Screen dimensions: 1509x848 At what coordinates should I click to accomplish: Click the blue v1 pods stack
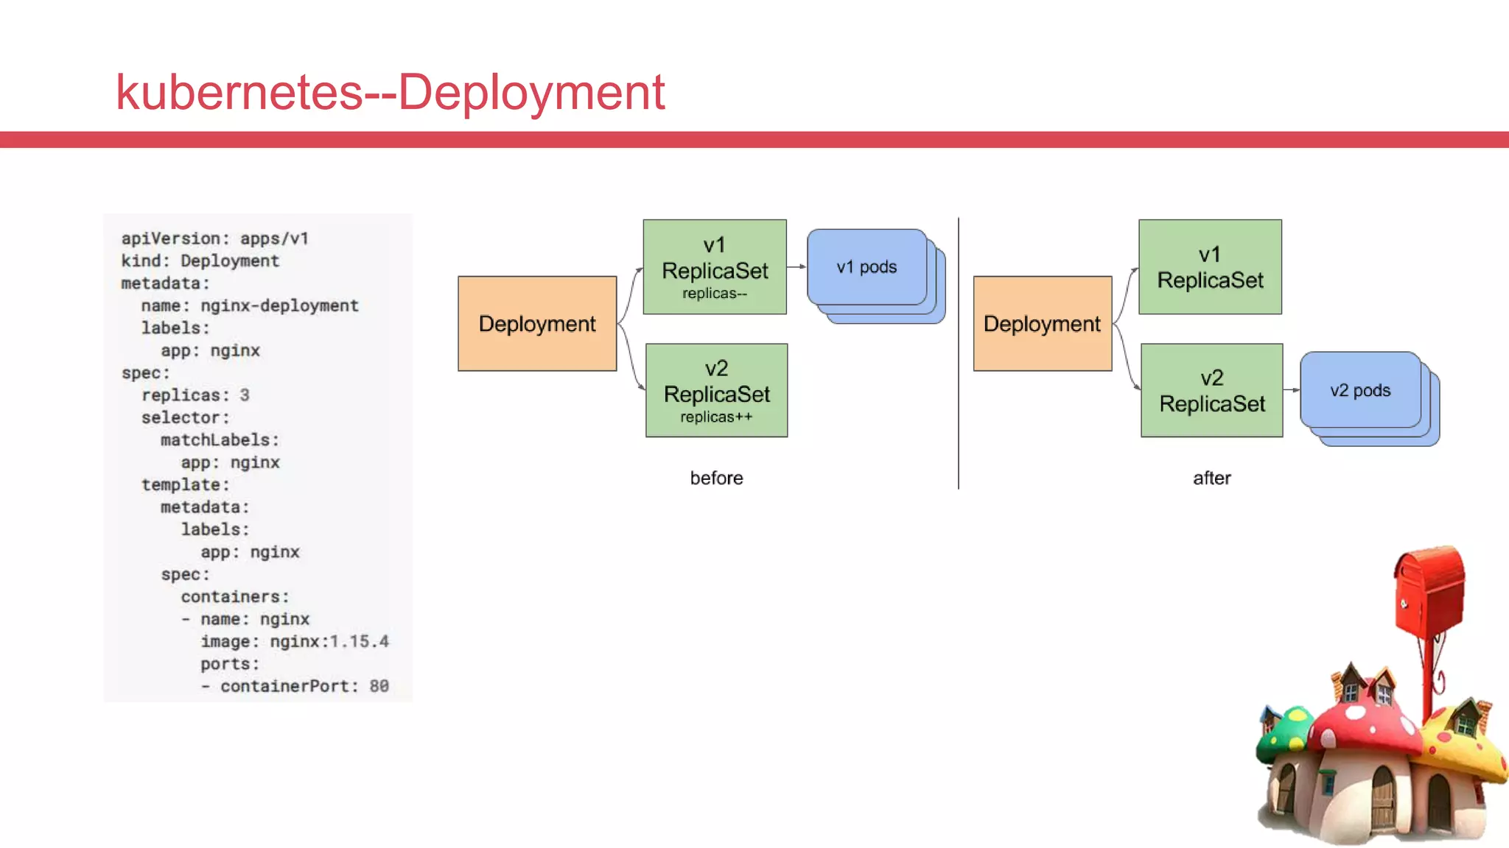point(868,268)
